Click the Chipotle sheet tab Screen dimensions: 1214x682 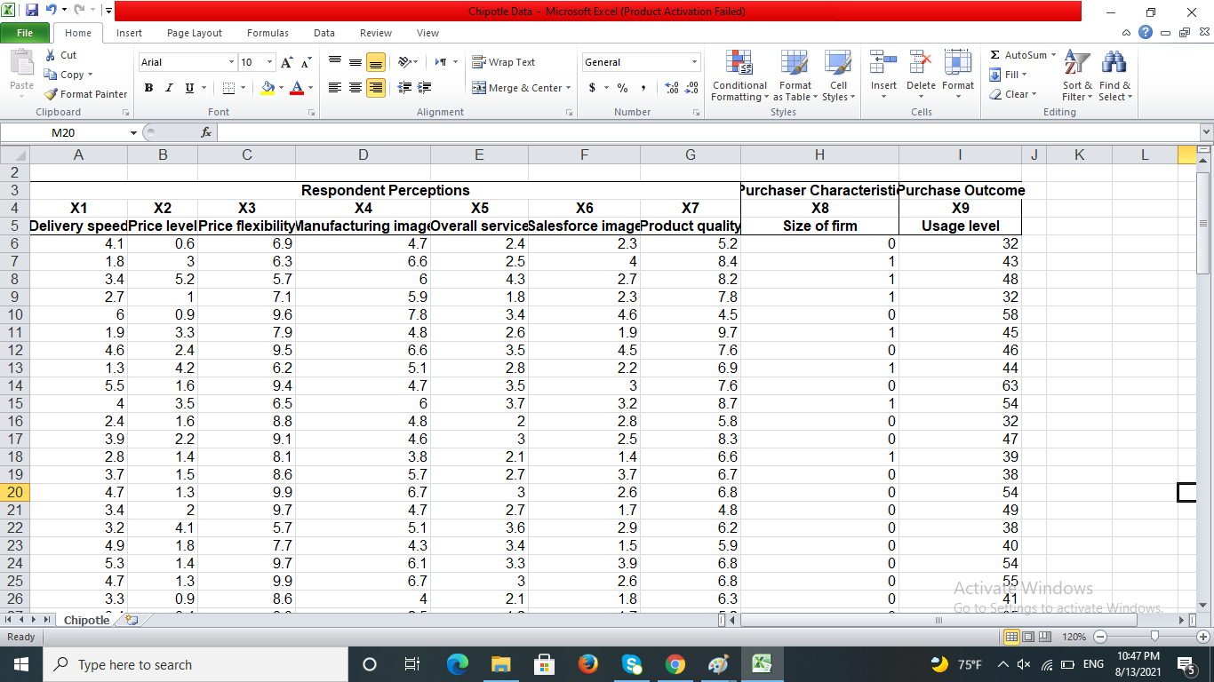[85, 620]
